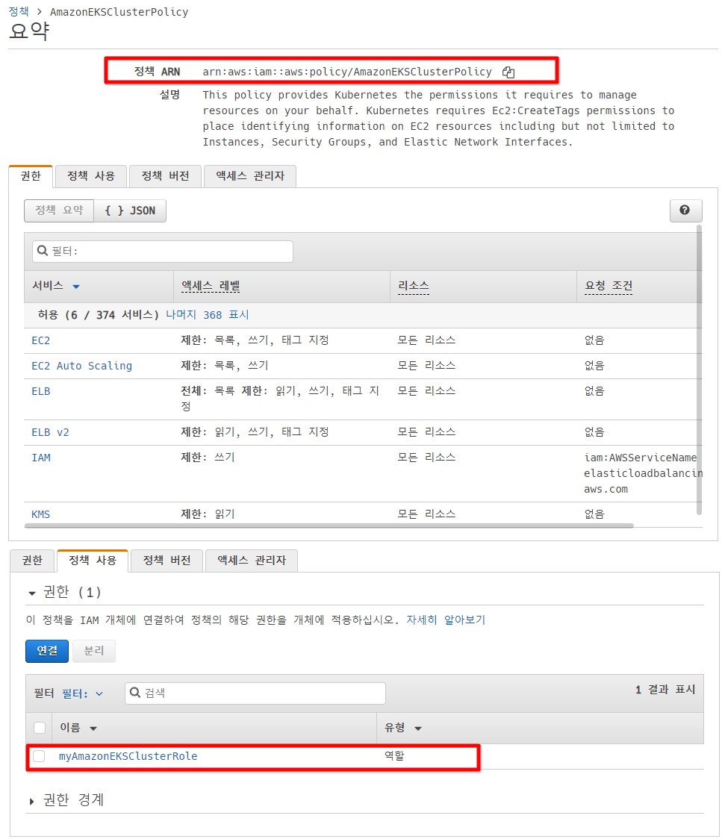This screenshot has height=839, width=722.
Task: Click the magnifier icon in policy filter box
Action: tap(43, 251)
